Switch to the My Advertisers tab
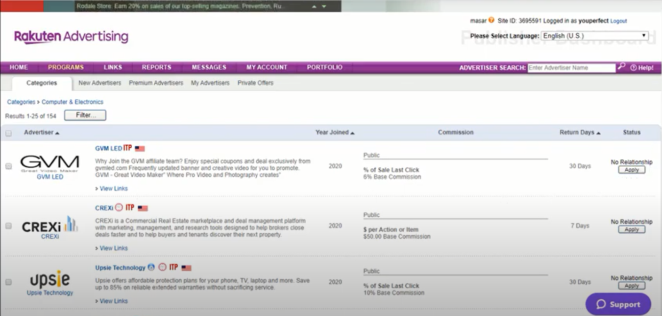Image resolution: width=662 pixels, height=316 pixels. click(x=210, y=83)
